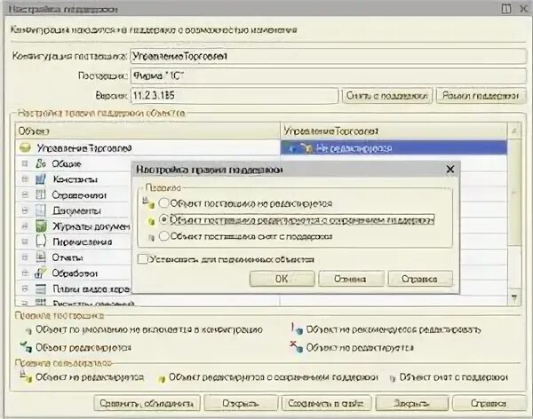Click Отмена in the rules dialog
The width and height of the screenshot is (533, 419).
(351, 279)
